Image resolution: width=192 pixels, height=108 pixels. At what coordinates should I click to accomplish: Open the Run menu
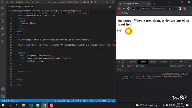point(38,2)
